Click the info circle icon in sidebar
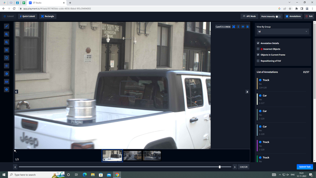Image resolution: width=316 pixels, height=178 pixels. tap(7, 90)
